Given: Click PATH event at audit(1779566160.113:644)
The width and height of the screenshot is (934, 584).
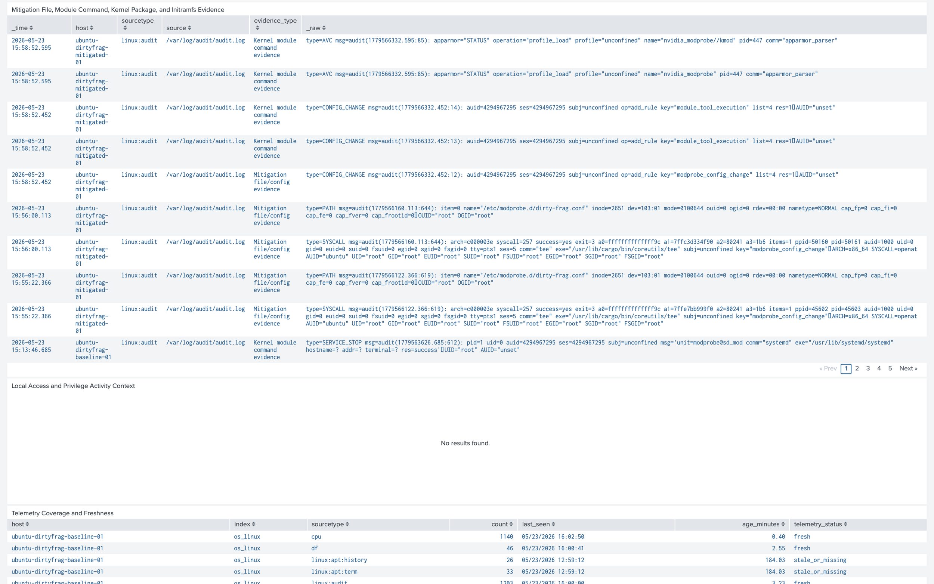Looking at the screenshot, I should (601, 211).
